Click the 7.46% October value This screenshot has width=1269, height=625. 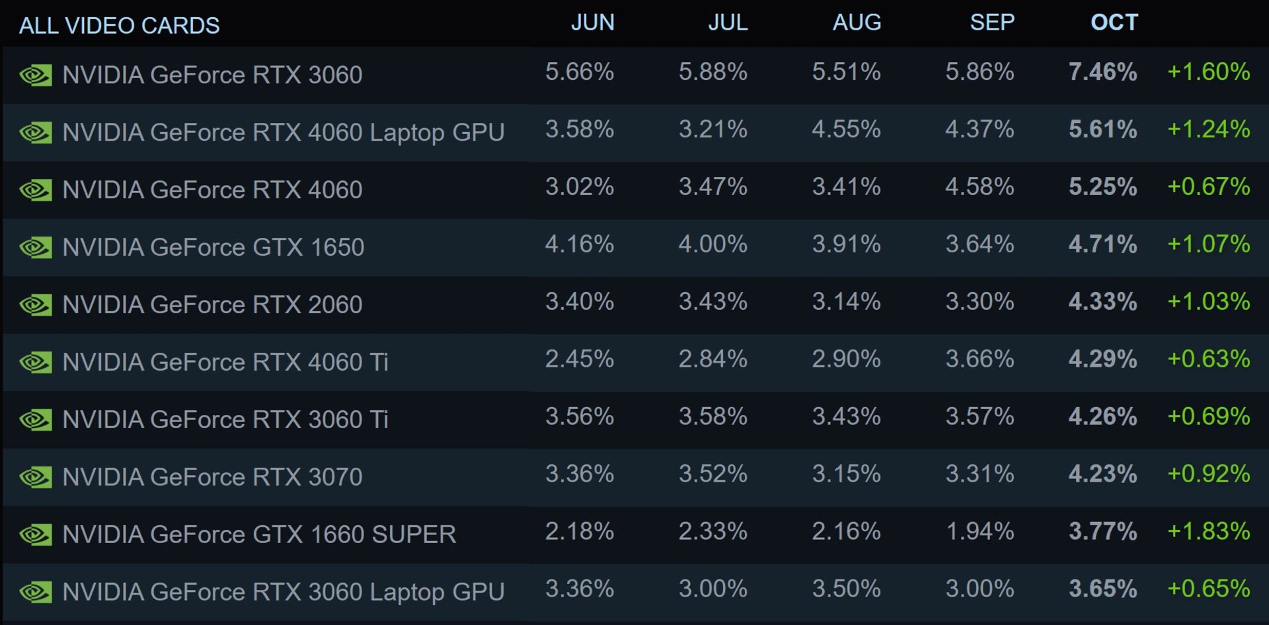click(1102, 72)
